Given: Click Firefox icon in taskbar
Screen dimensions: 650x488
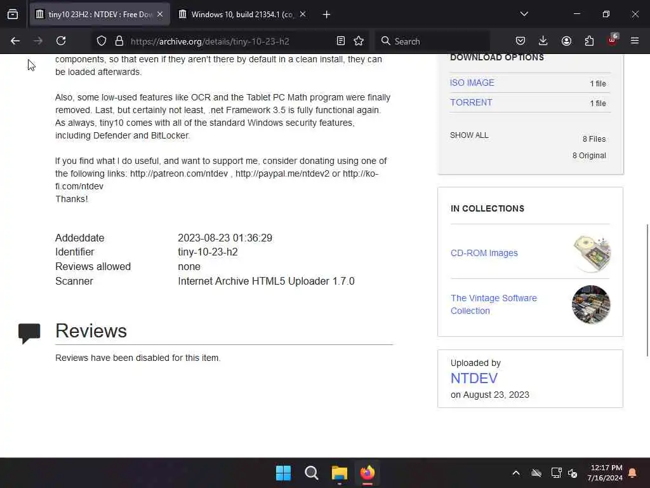Looking at the screenshot, I should [368, 473].
